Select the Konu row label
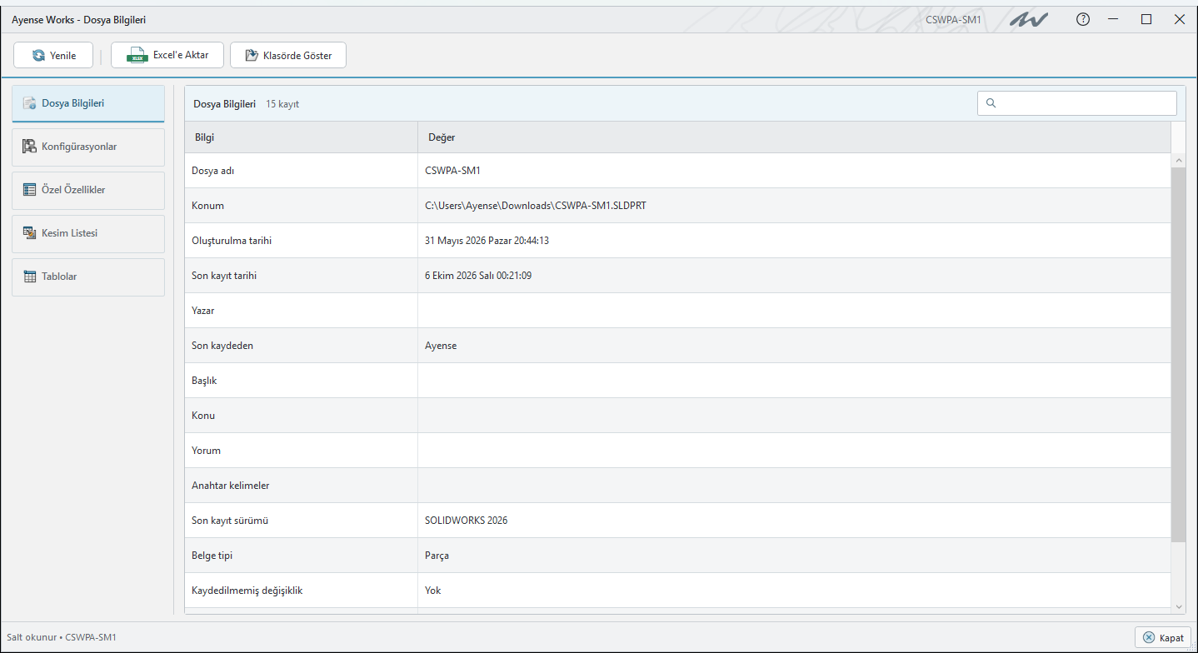This screenshot has height=653, width=1198. pos(203,416)
